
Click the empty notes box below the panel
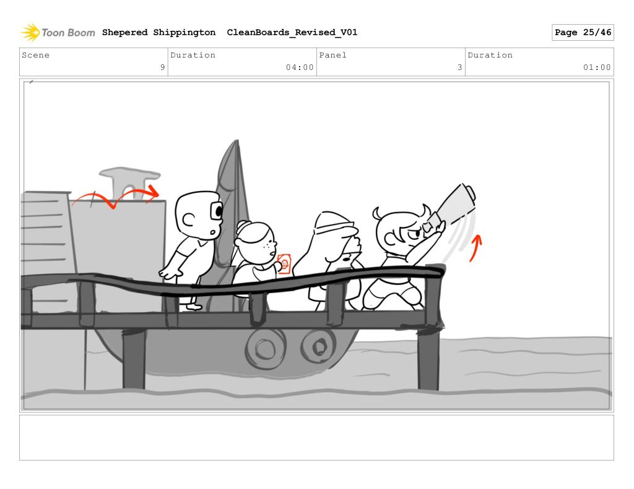[316, 437]
